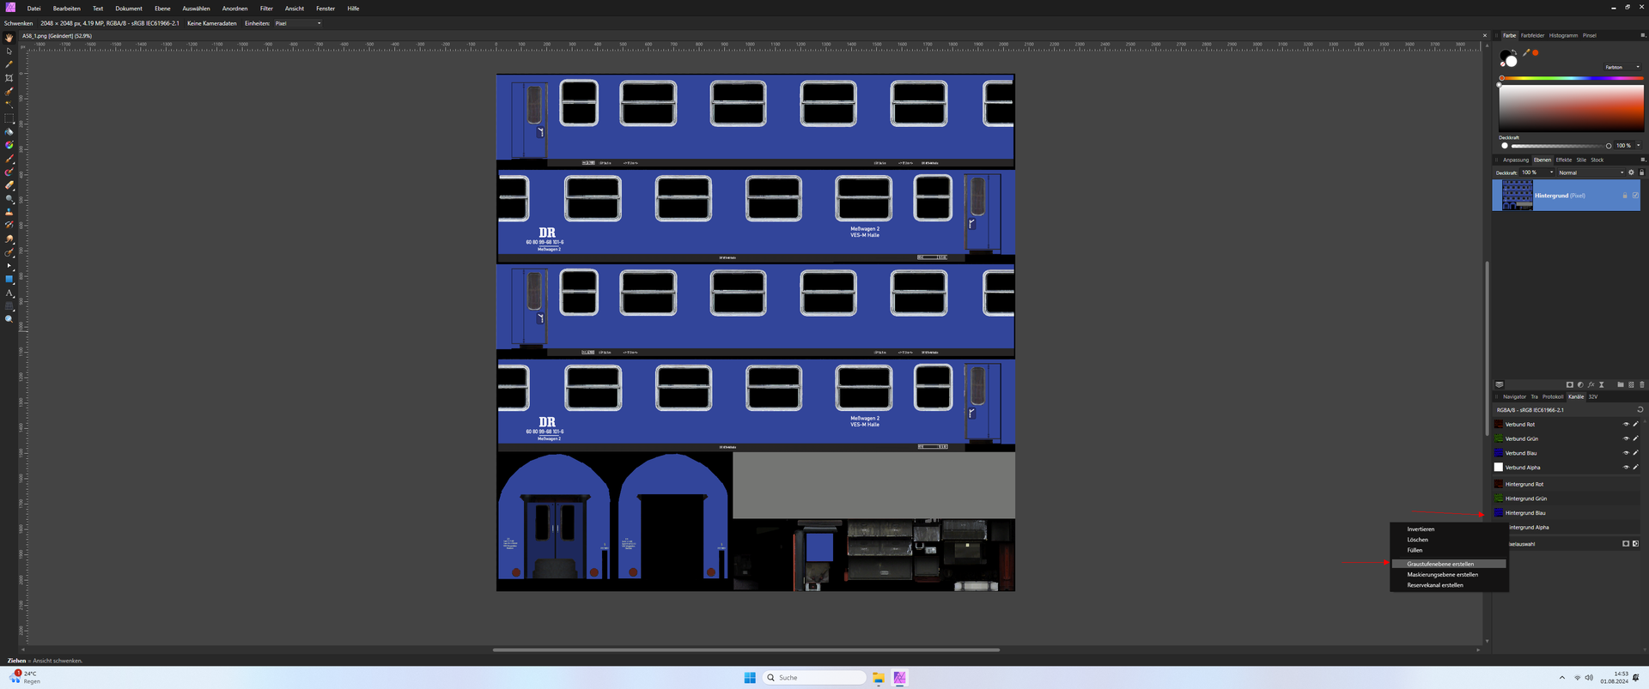Toggle visibility of Verbund Alpha channel
1649x689 pixels.
(1626, 468)
